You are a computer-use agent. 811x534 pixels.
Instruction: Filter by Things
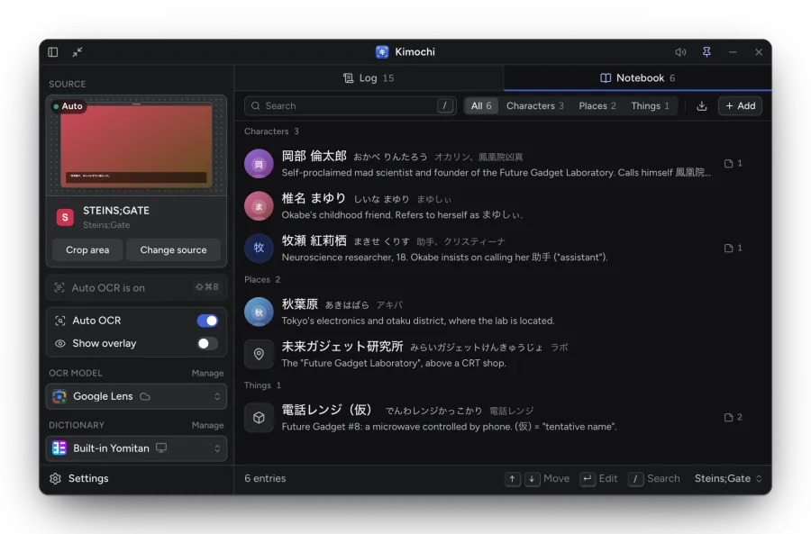point(650,106)
